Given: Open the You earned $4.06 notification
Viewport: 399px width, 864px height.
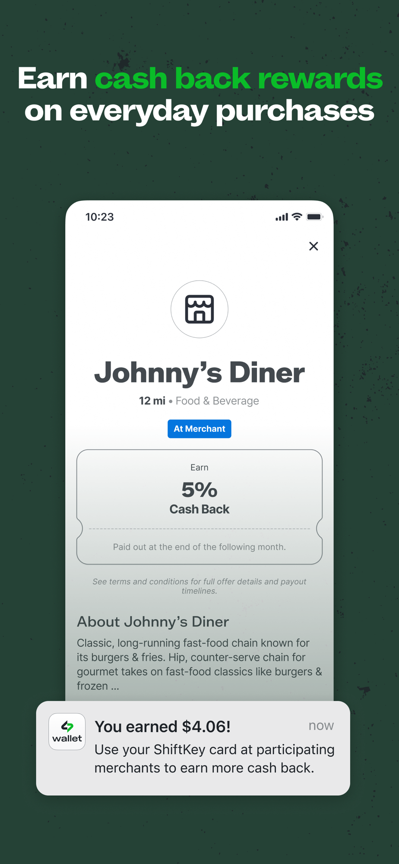Looking at the screenshot, I should [193, 748].
